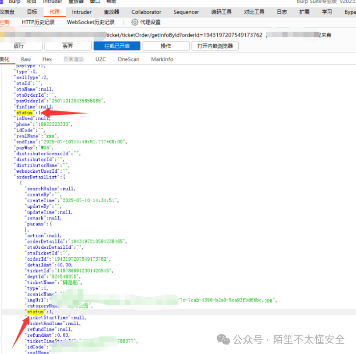
Task: Open the OneScan view tab
Action: 128,59
